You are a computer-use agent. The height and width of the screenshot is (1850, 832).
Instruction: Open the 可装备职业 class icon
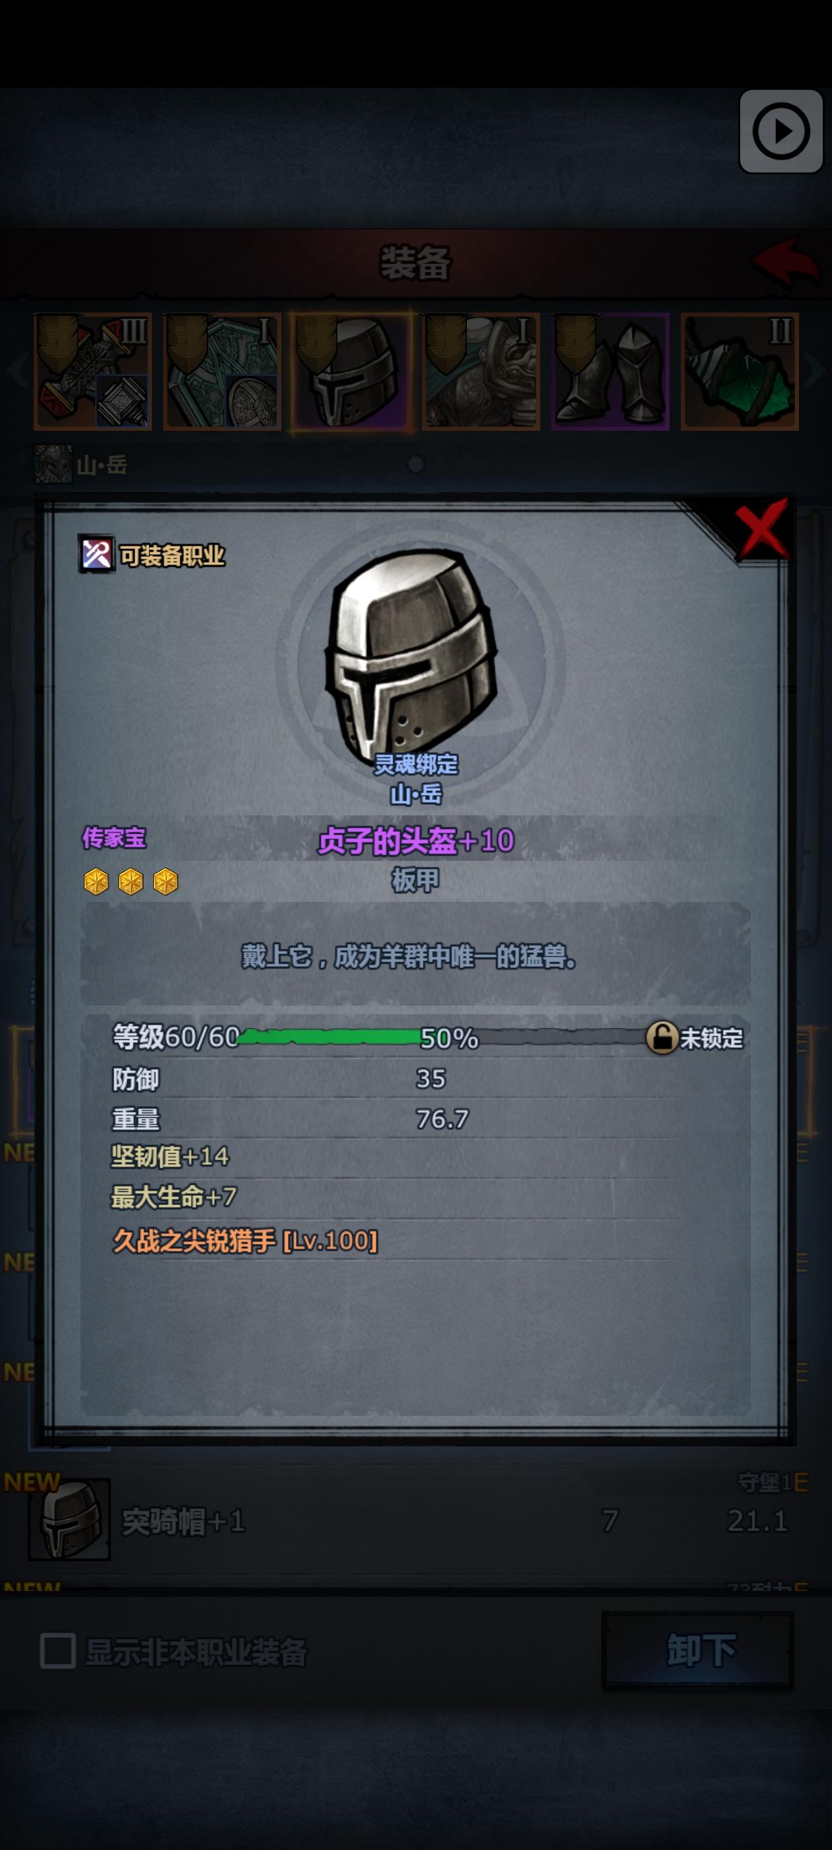[x=96, y=554]
